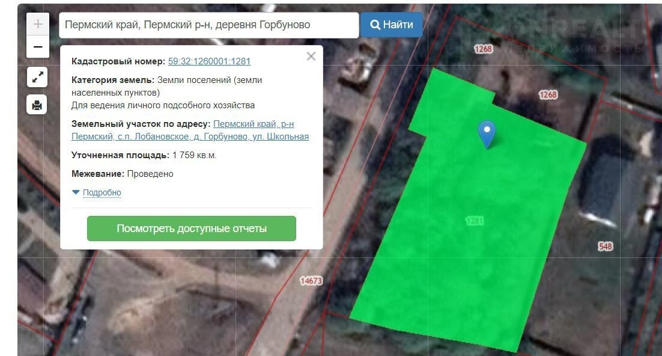Click Посмотреть доступные отчеты button
The height and width of the screenshot is (356, 662).
point(192,229)
